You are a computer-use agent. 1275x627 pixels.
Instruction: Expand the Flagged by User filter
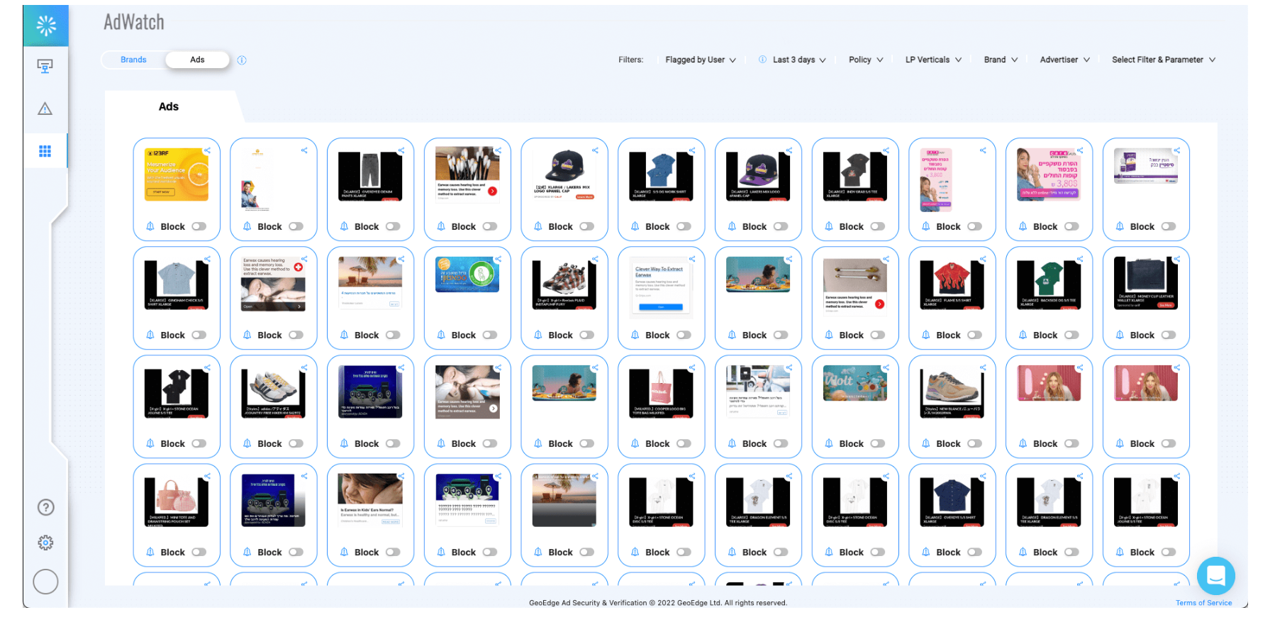pos(700,60)
